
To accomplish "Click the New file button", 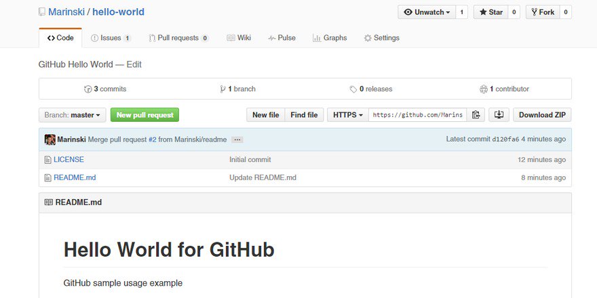I will click(266, 114).
